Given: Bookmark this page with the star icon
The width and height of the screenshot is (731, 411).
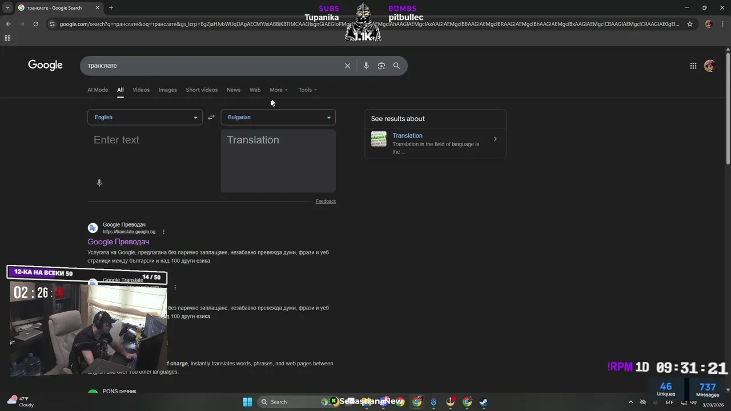Looking at the screenshot, I should (x=690, y=24).
